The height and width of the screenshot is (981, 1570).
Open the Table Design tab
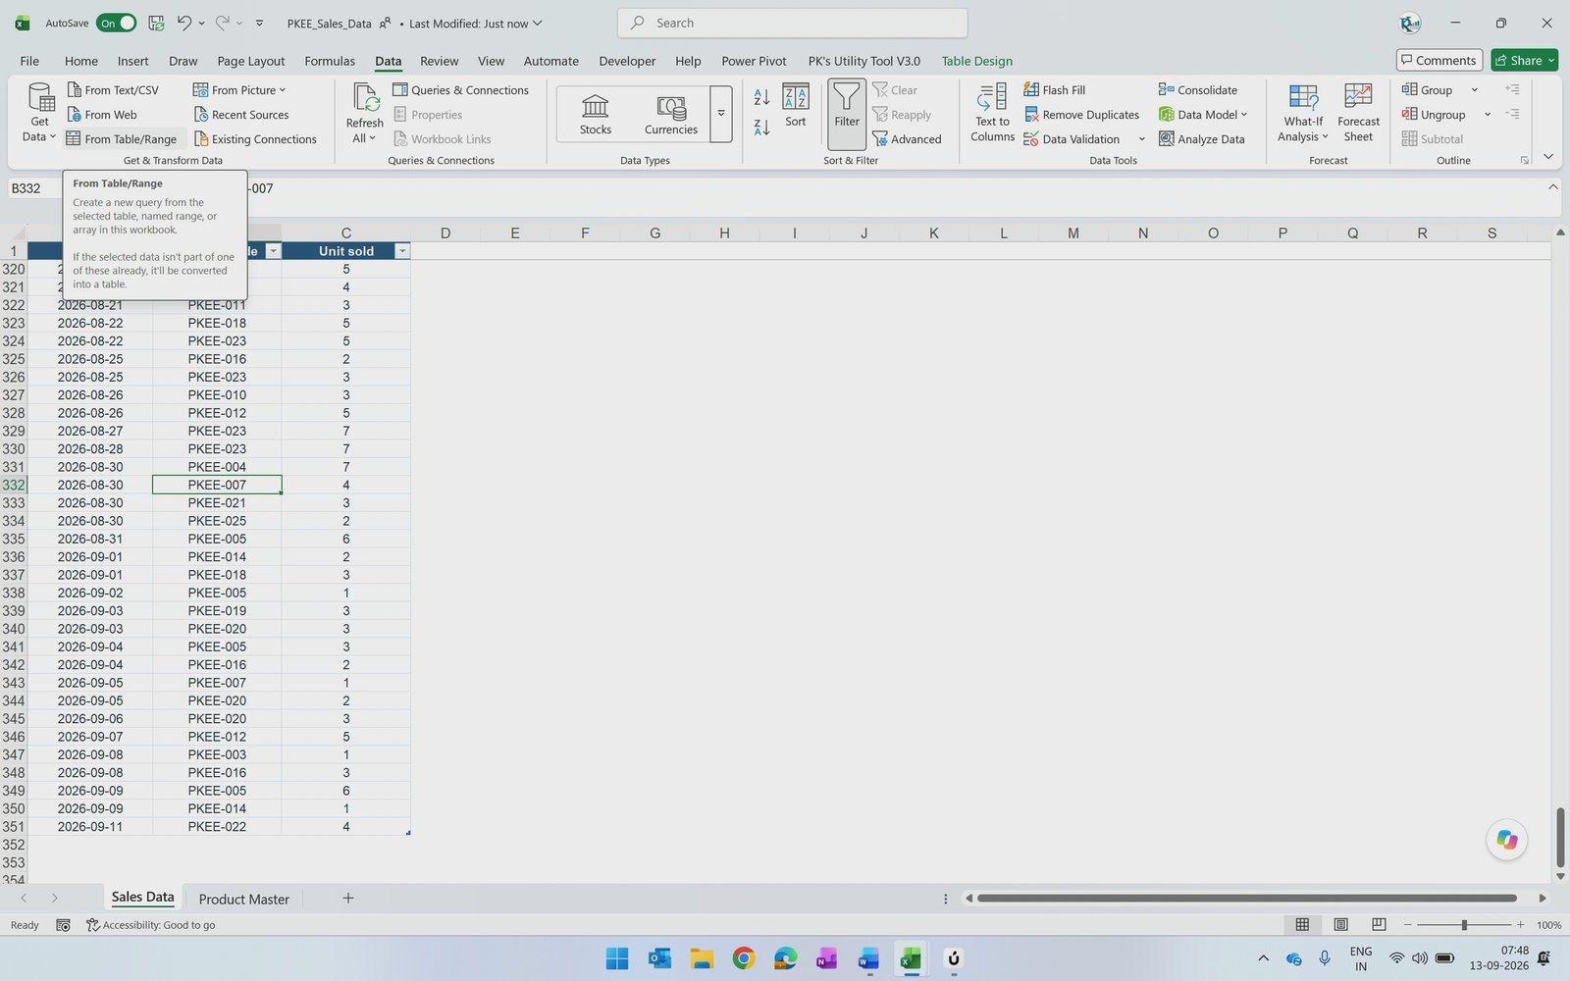977,60
